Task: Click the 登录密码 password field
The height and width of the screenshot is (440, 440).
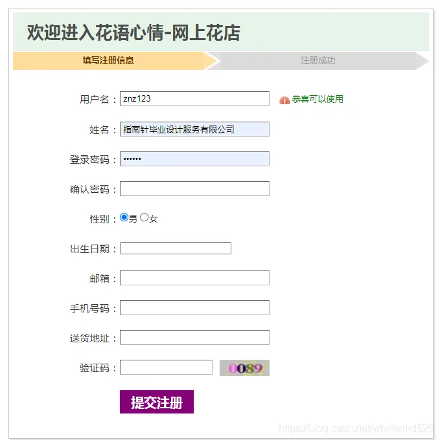Action: click(194, 159)
